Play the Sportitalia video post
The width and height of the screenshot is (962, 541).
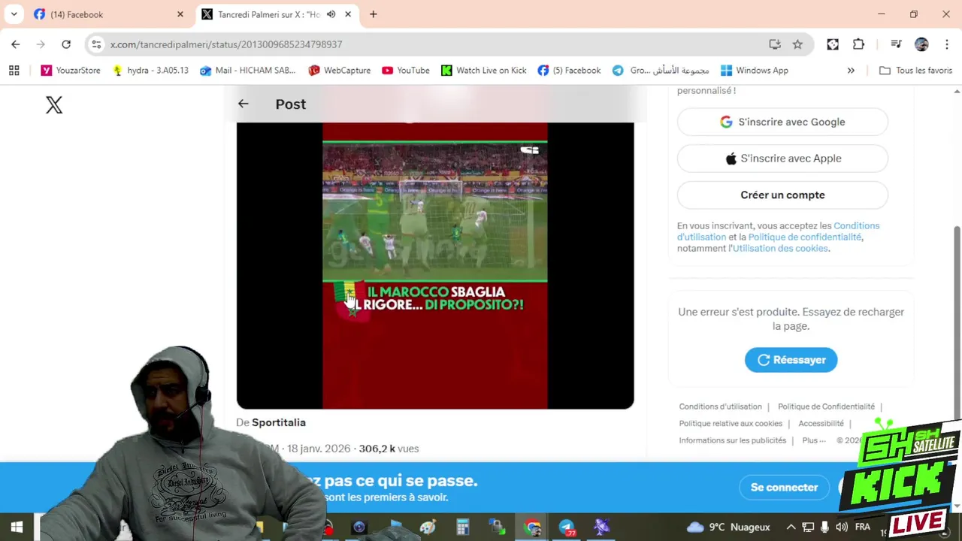click(x=435, y=266)
